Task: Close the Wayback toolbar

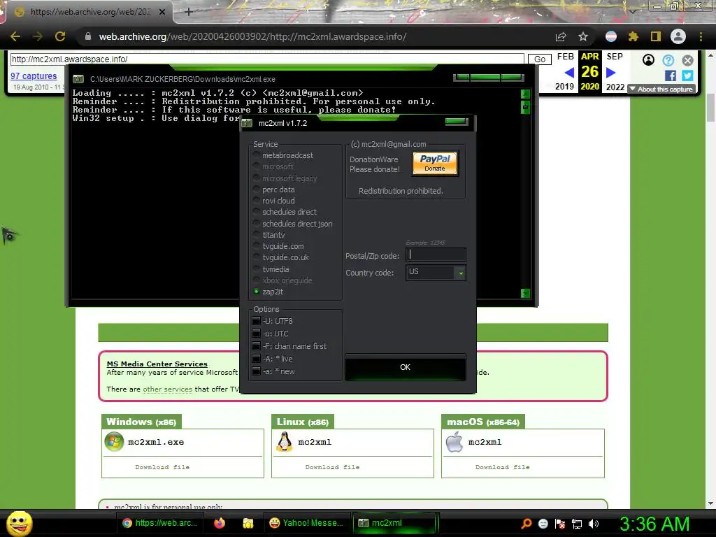Action: pos(688,60)
